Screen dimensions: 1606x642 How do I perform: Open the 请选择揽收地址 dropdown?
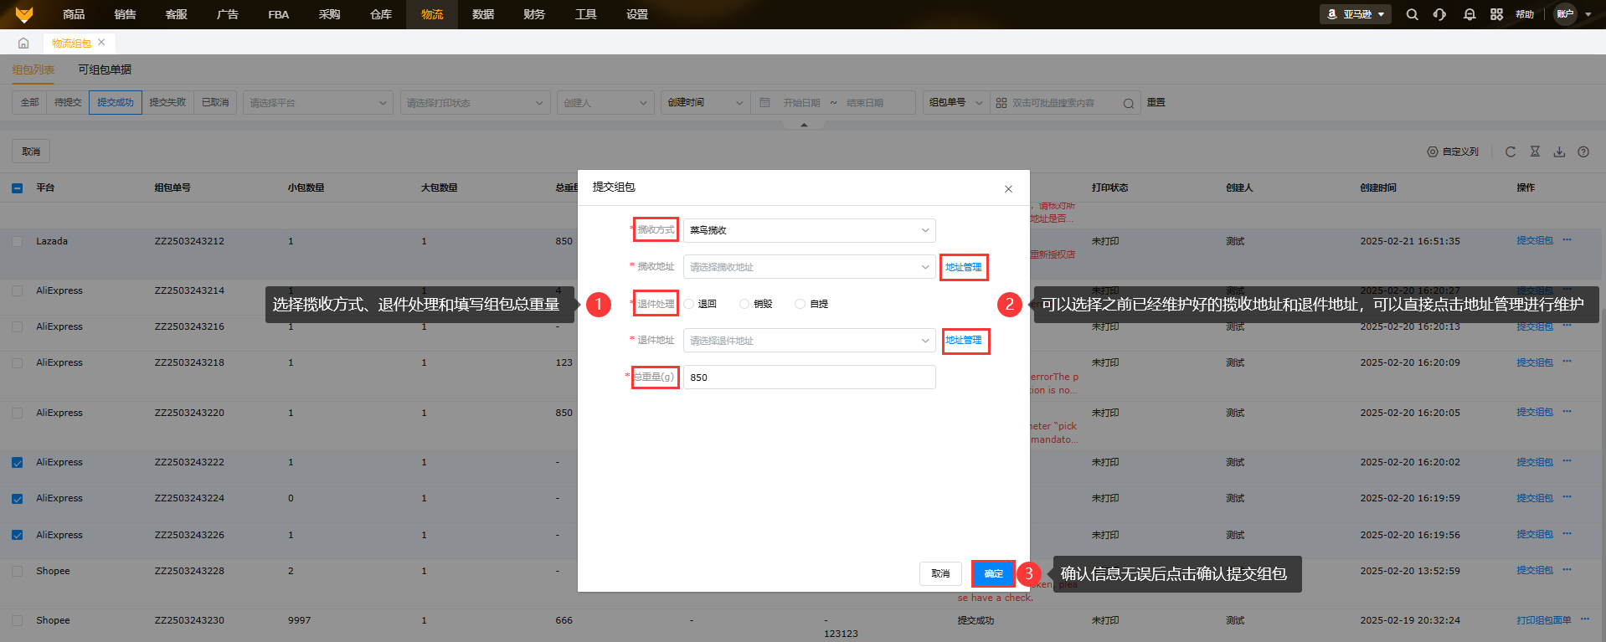[x=810, y=267]
